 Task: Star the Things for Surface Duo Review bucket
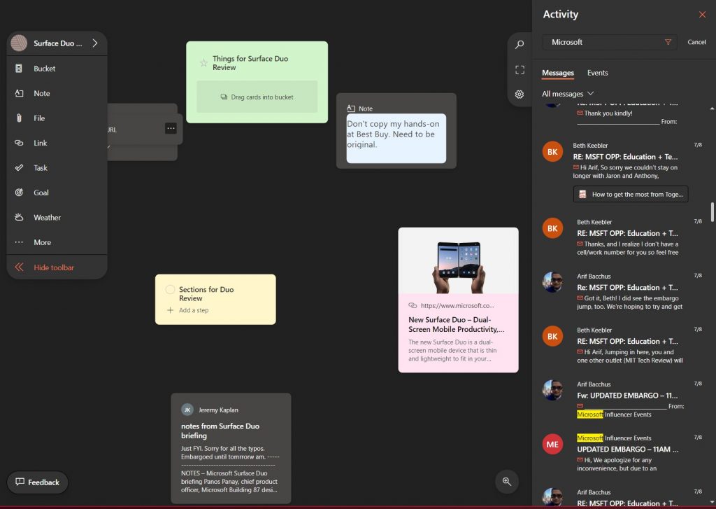coord(203,62)
